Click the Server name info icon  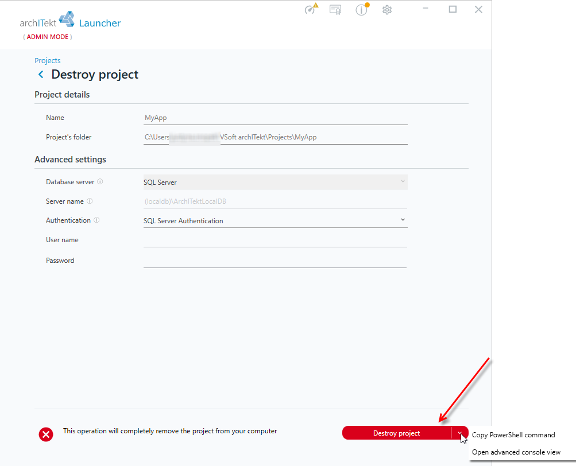[90, 201]
